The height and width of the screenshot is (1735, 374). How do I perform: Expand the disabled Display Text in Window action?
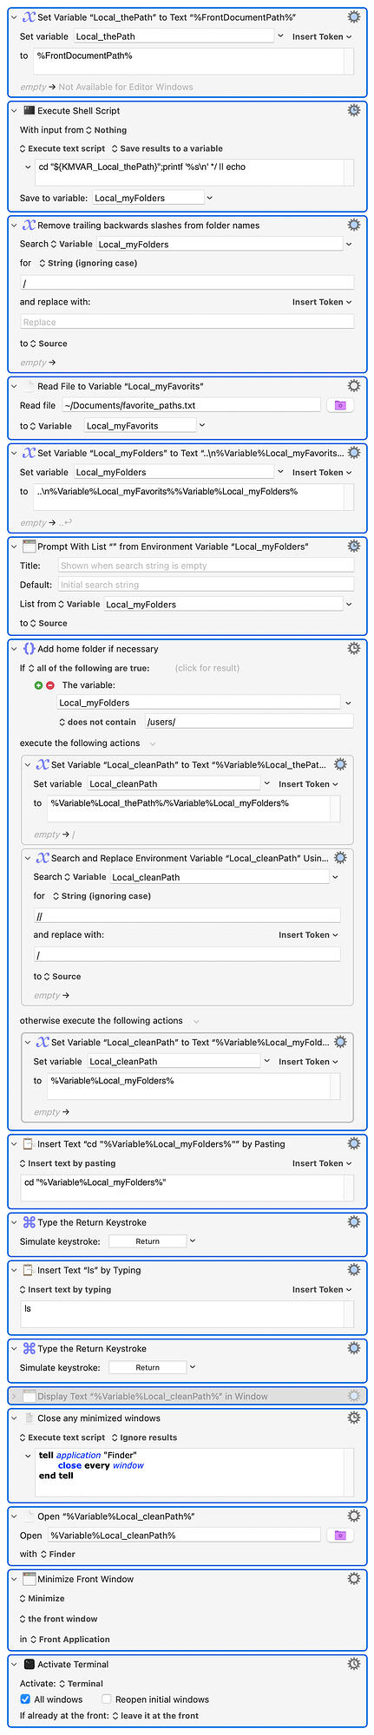point(13,1397)
